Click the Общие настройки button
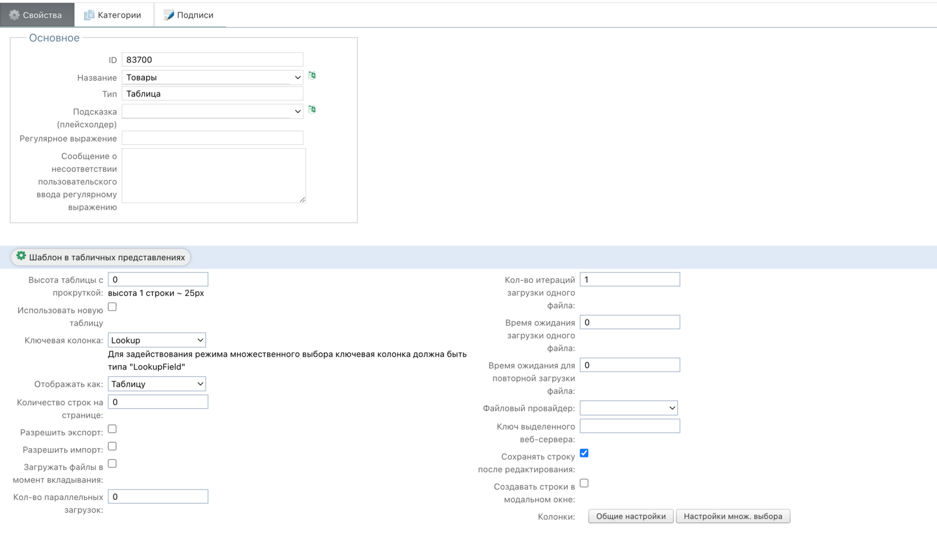Screen dimensions: 937x534 (631, 516)
